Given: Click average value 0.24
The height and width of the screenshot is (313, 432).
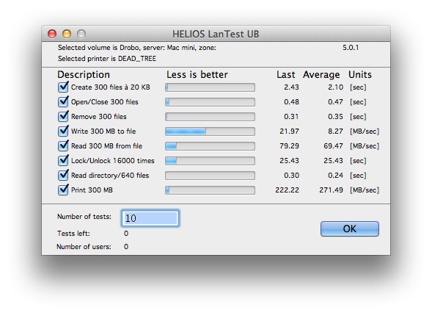Looking at the screenshot, I should (335, 176).
